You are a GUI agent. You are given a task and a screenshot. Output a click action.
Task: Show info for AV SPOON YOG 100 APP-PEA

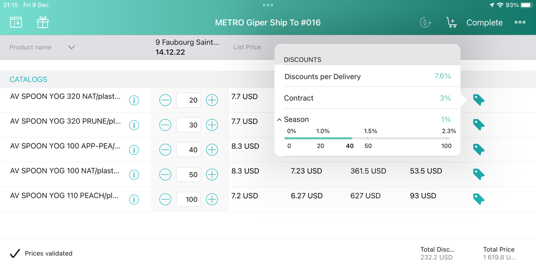tap(134, 150)
